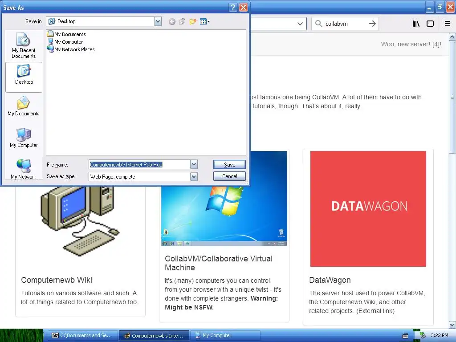The width and height of the screenshot is (456, 342).
Task: Click the search go arrow
Action: coord(372,24)
